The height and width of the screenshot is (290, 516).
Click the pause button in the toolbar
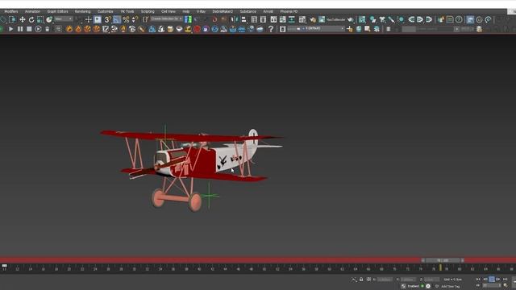pyautogui.click(x=20, y=29)
